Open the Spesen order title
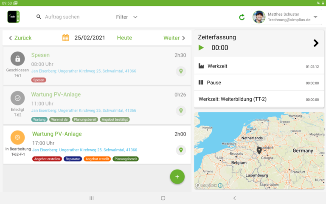Screen dimensions: 326x204 (40, 55)
